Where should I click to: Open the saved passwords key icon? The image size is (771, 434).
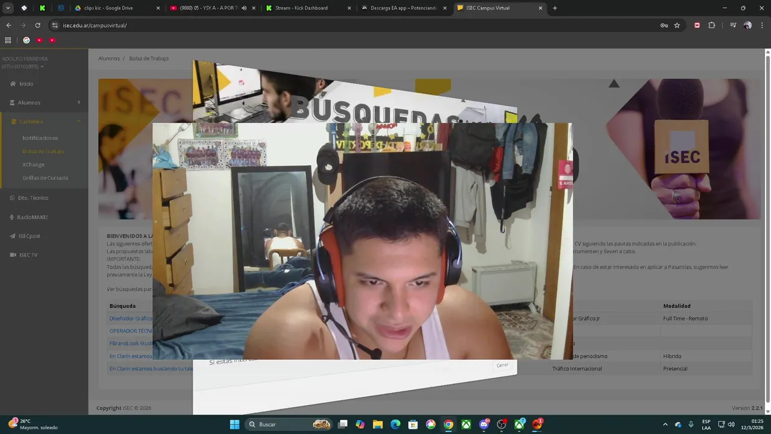tap(664, 25)
